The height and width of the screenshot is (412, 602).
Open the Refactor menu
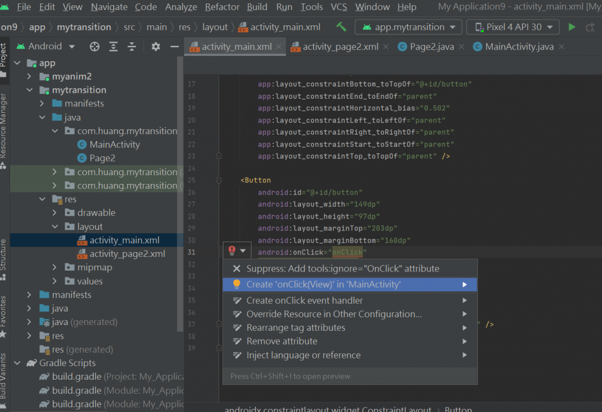[222, 7]
